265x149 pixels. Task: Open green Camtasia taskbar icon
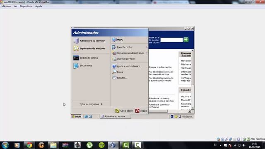pos(125,145)
